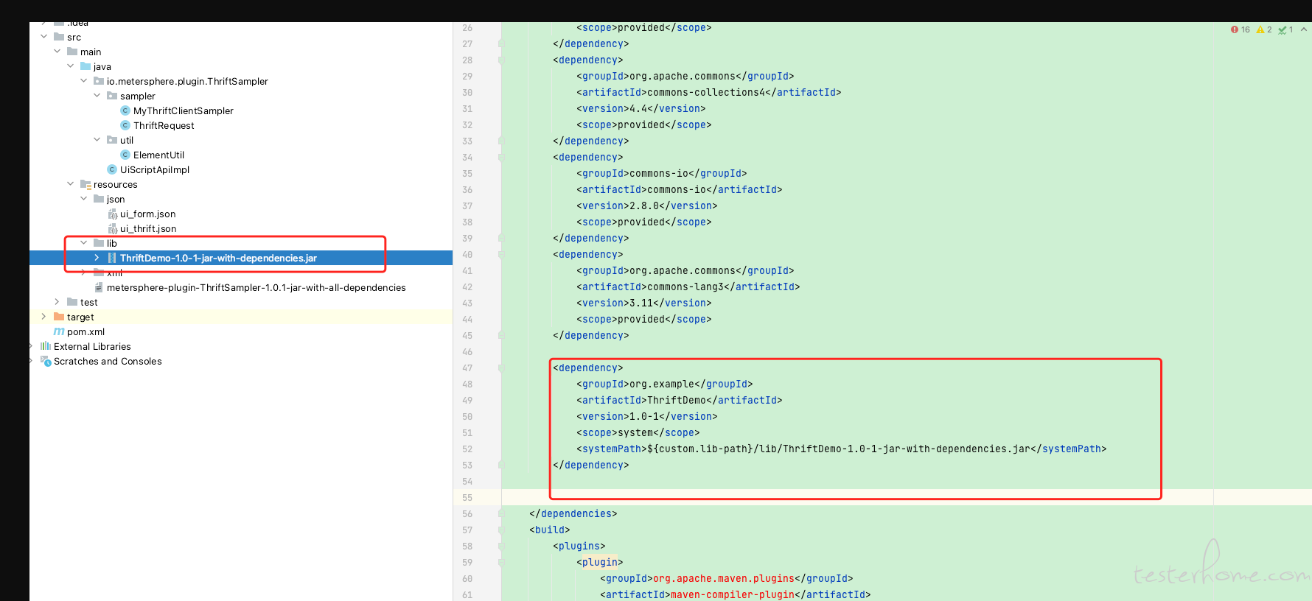
Task: Expand the target folder chevron
Action: (43, 316)
